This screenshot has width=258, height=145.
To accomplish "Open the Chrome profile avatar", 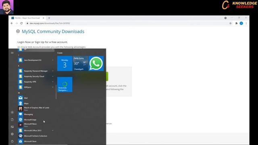I will [241, 23].
